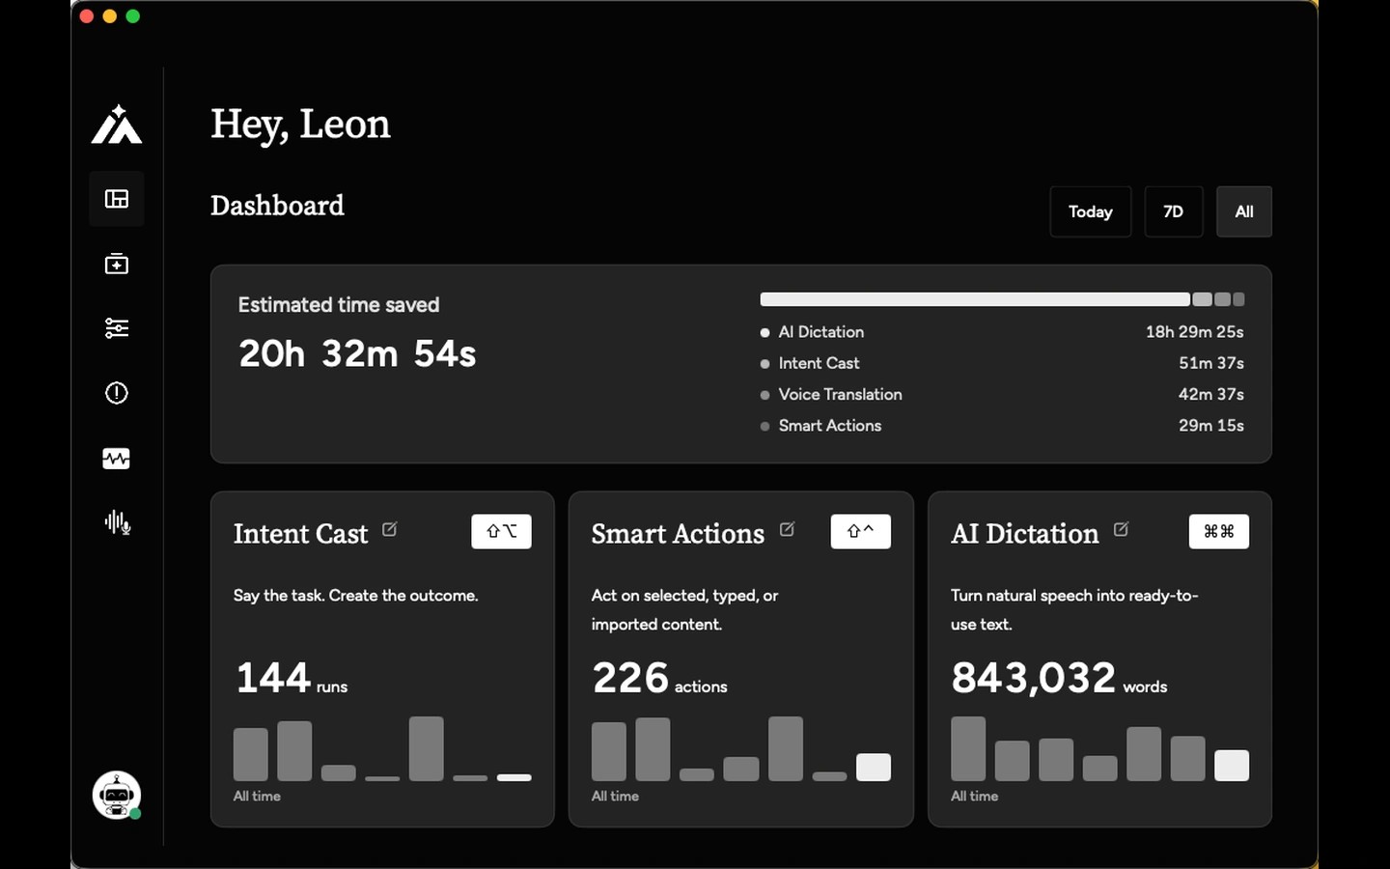
Task: Click the Dashboard section heading
Action: [x=278, y=206]
